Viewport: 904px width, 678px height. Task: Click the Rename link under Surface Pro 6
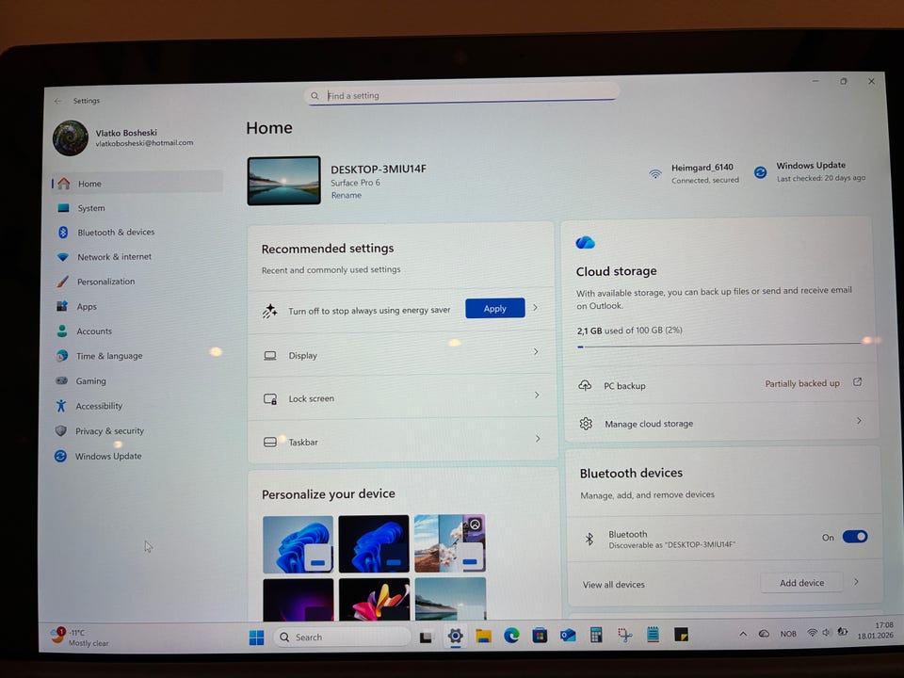347,196
